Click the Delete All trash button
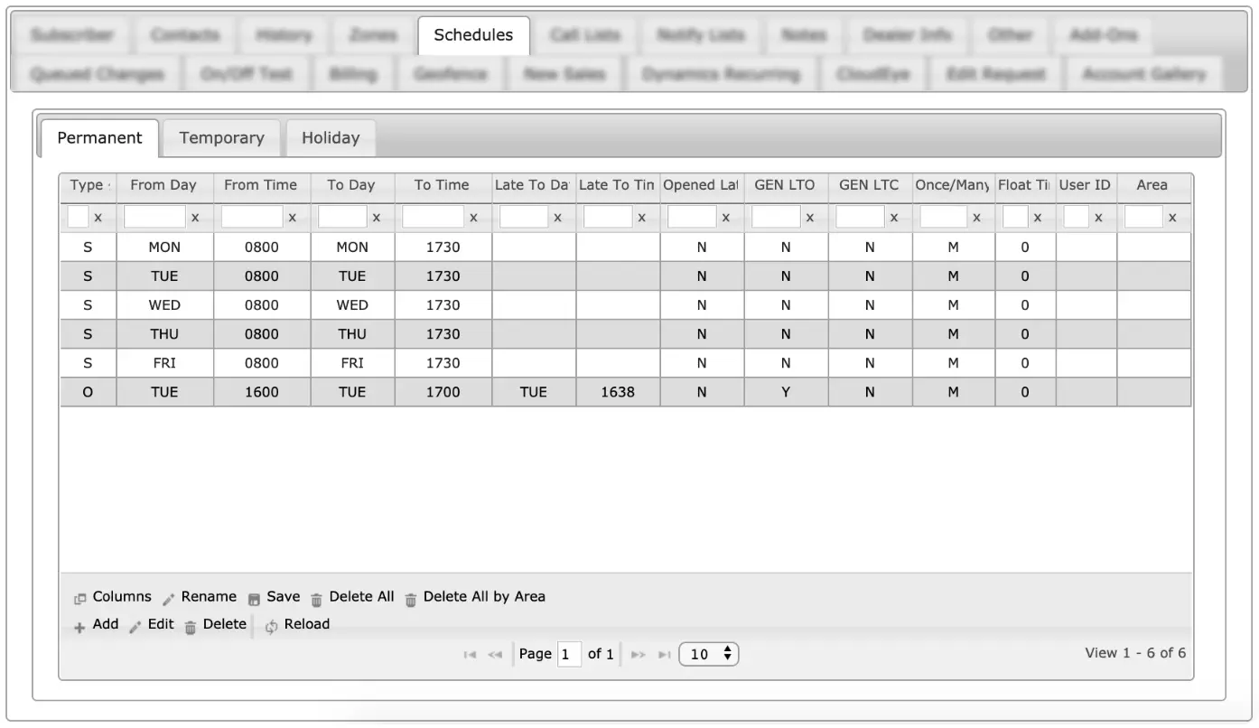 pos(352,597)
